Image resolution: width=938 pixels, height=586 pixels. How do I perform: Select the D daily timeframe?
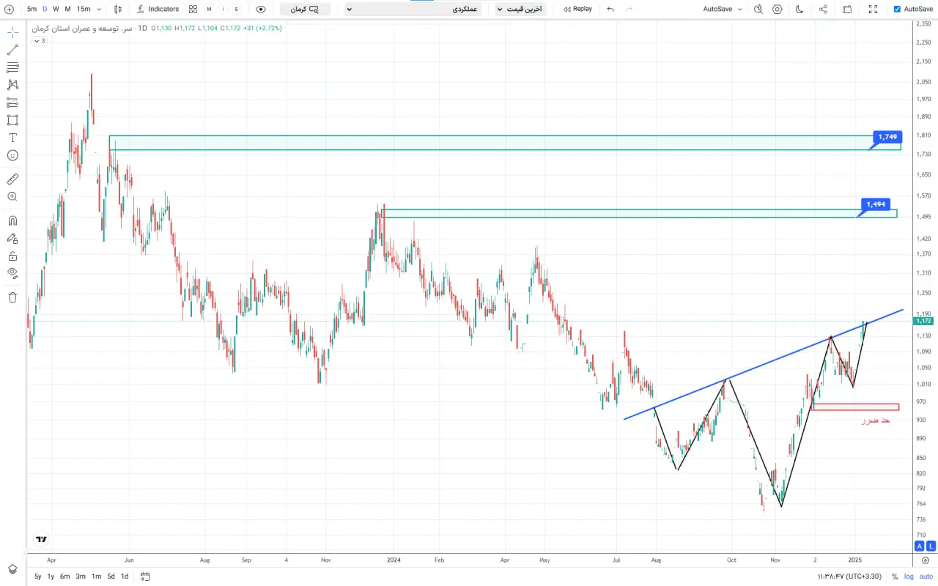(45, 10)
